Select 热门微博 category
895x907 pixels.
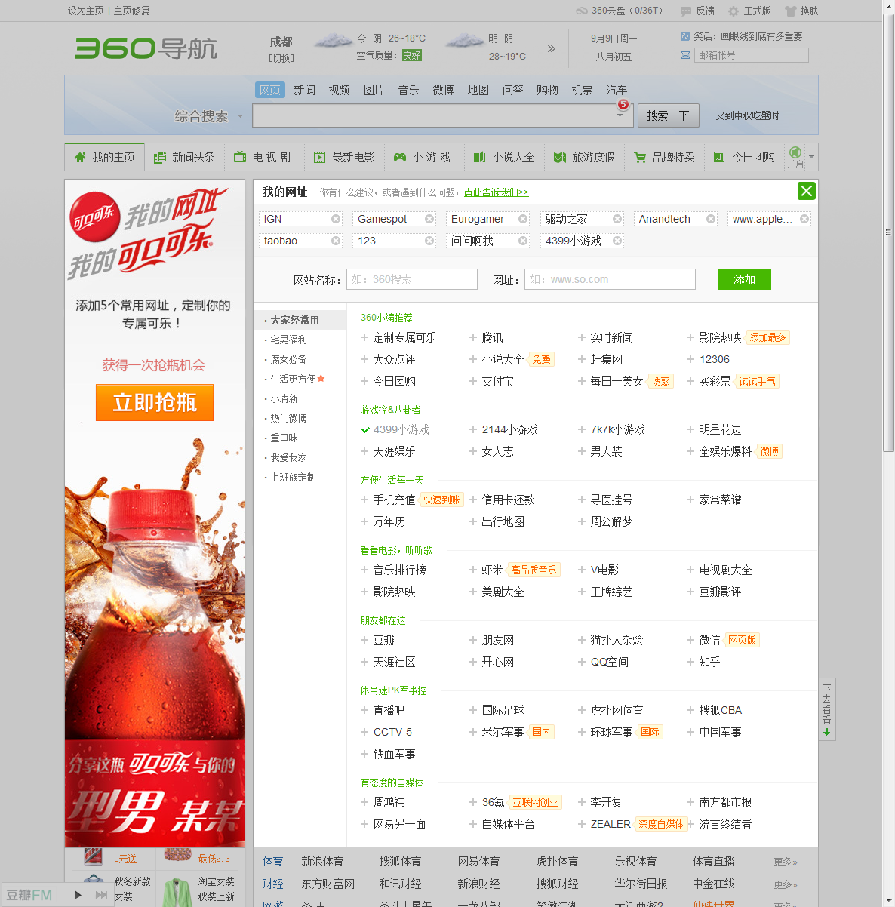[289, 418]
